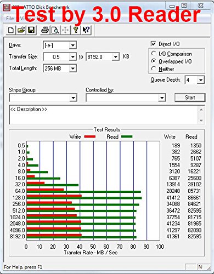Viewport: 214px width, 274px height.
Task: Minimize the ATTO Disk Benchmark window
Action: (172, 6)
